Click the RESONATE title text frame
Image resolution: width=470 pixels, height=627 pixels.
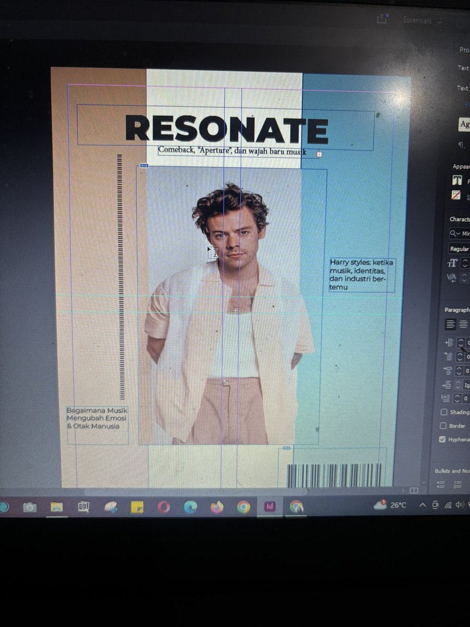(226, 128)
